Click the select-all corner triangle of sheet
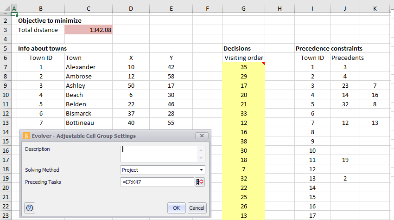 pos(7,8)
